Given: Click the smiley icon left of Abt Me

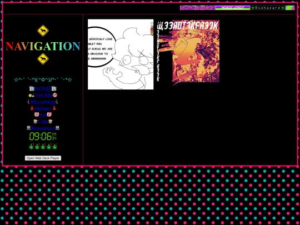Looking at the screenshot, I should pos(32,96).
